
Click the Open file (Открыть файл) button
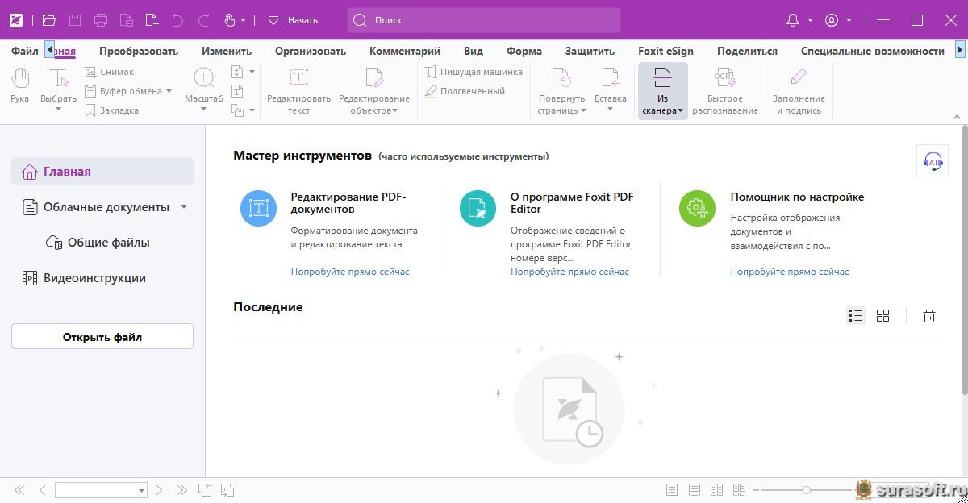tap(102, 337)
